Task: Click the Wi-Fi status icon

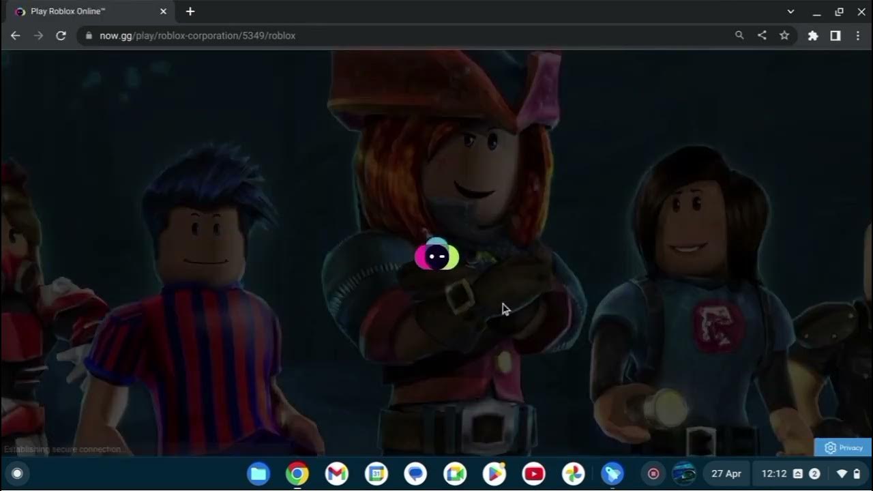Action: click(842, 473)
